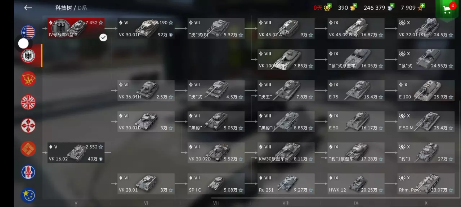The width and height of the screenshot is (461, 207).
Task: Select the E 100 tier X tank
Action: click(x=426, y=91)
